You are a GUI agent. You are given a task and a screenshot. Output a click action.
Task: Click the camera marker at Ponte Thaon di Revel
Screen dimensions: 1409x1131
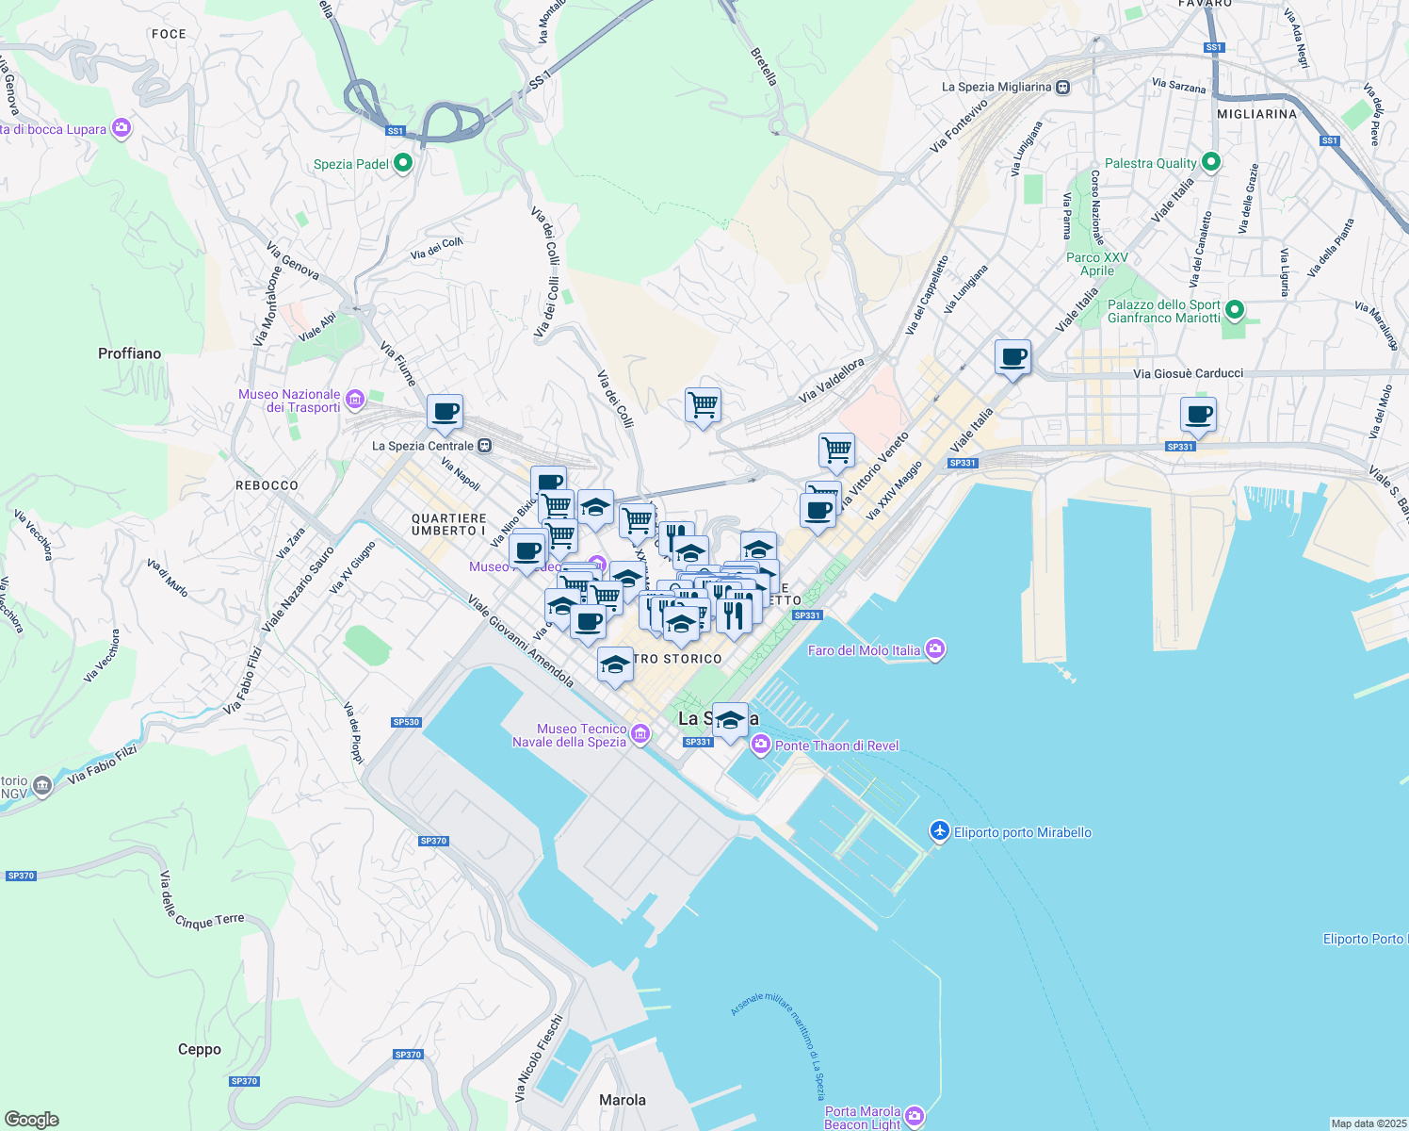tap(759, 745)
